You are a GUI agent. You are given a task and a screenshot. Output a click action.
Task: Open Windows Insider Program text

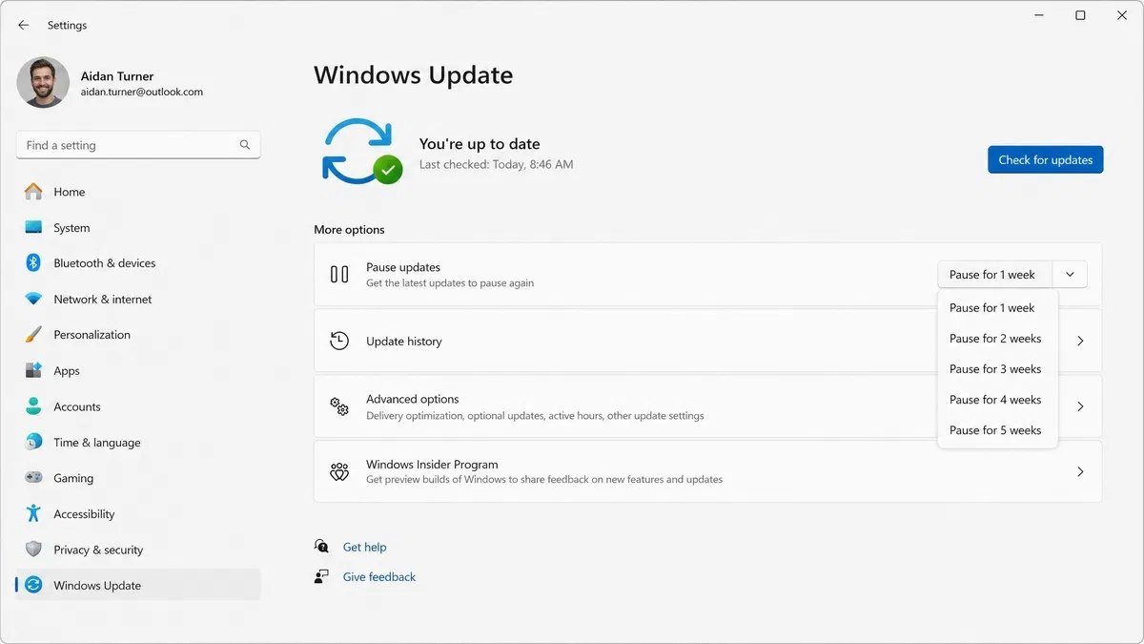(x=432, y=465)
